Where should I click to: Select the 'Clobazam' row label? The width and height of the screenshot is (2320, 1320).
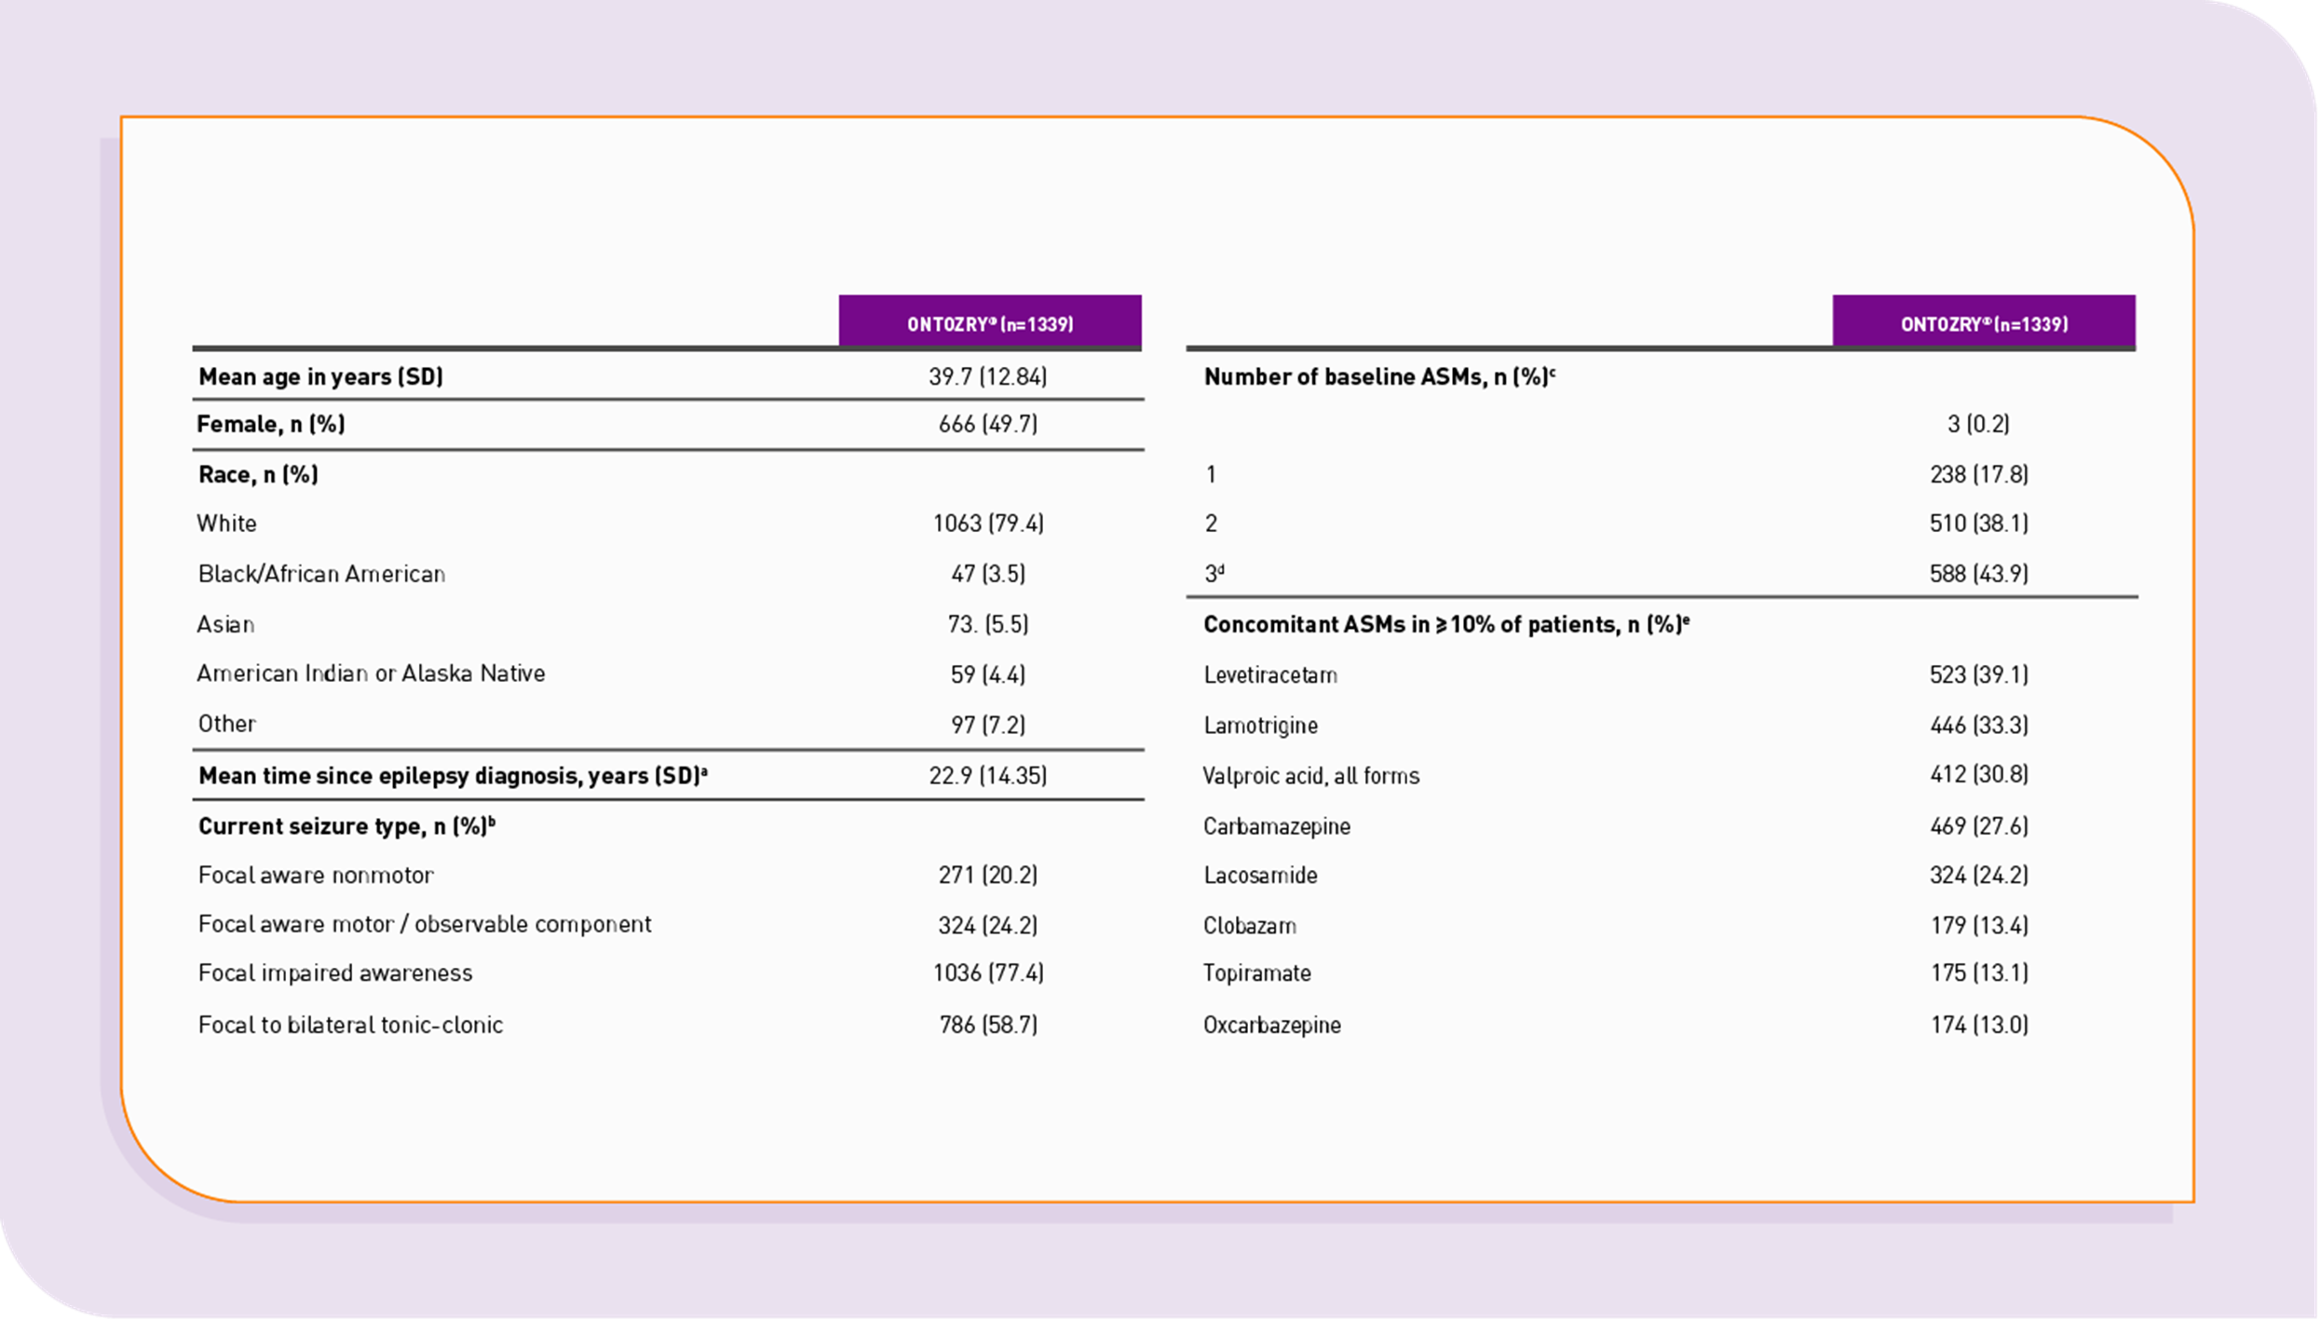point(1250,926)
